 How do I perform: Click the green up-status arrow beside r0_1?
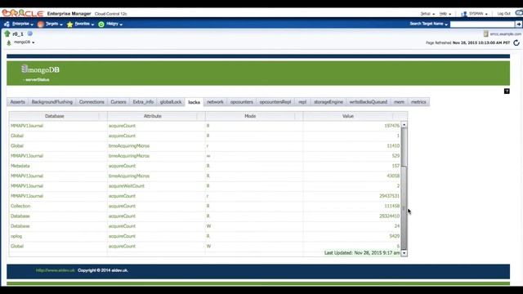(7, 33)
